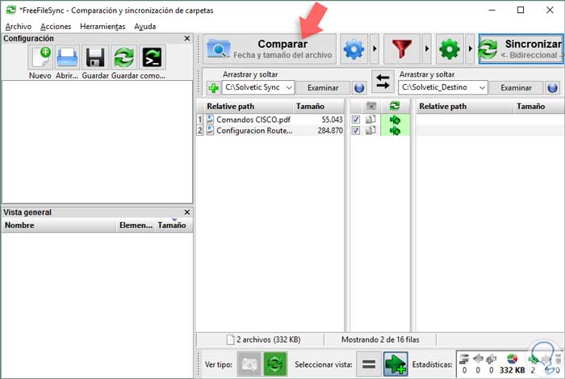Start the Comparar comparison button
Screen dimensions: 565x379
(270, 49)
